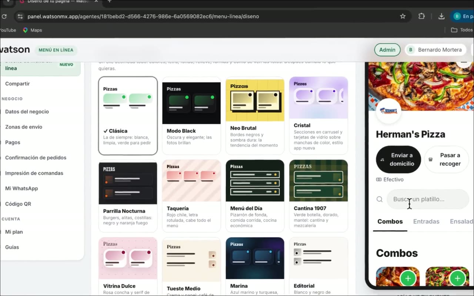Open the browser tab list dropdown arrow
This screenshot has height=296, width=474.
[8, 1]
